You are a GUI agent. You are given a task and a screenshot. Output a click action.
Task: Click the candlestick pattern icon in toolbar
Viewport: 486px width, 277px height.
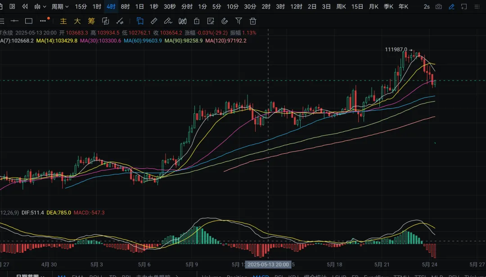point(182,21)
